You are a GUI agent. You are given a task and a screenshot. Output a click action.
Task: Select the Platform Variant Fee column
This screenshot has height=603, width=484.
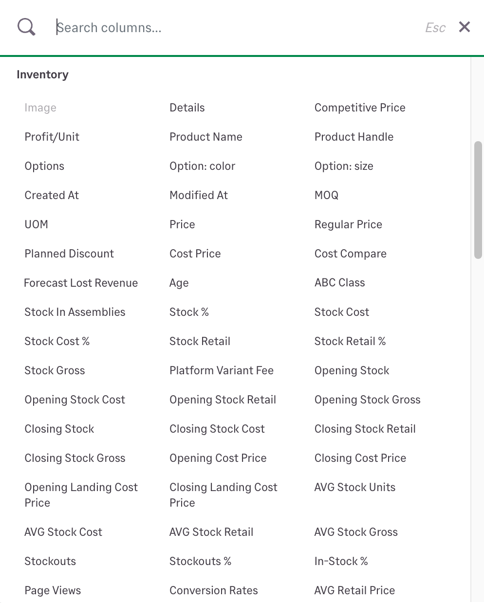pos(221,370)
